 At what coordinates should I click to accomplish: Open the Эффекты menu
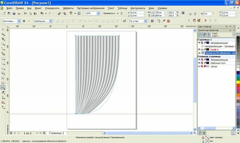68,8
